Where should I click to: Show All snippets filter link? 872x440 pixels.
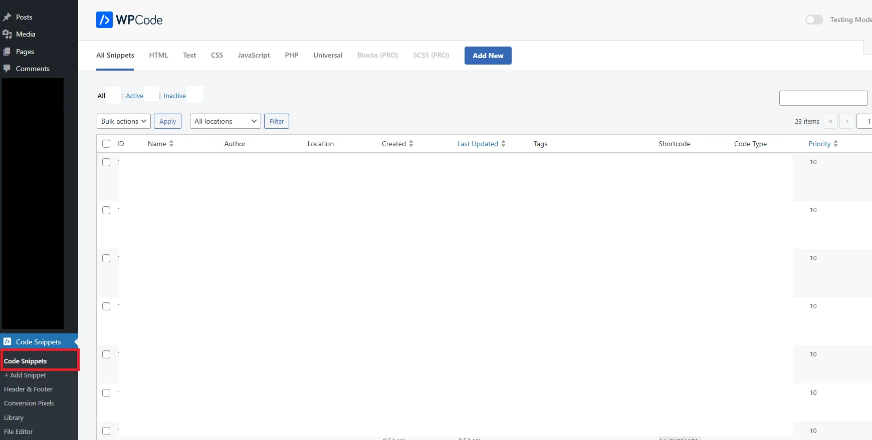[x=101, y=96]
